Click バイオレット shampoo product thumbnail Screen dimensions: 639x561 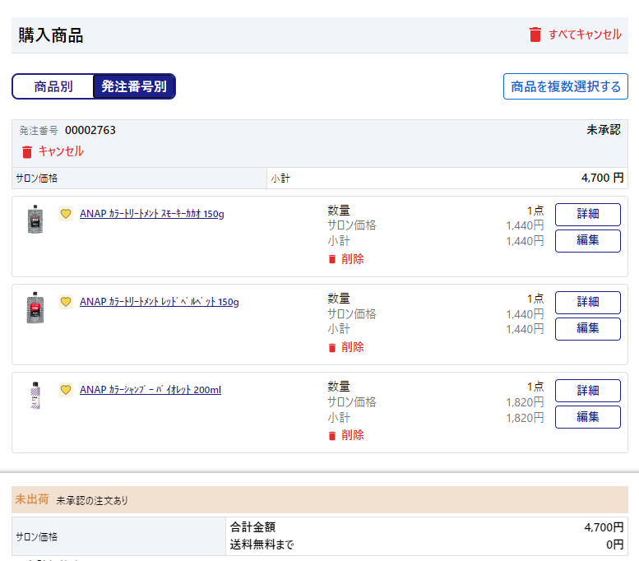pyautogui.click(x=35, y=396)
